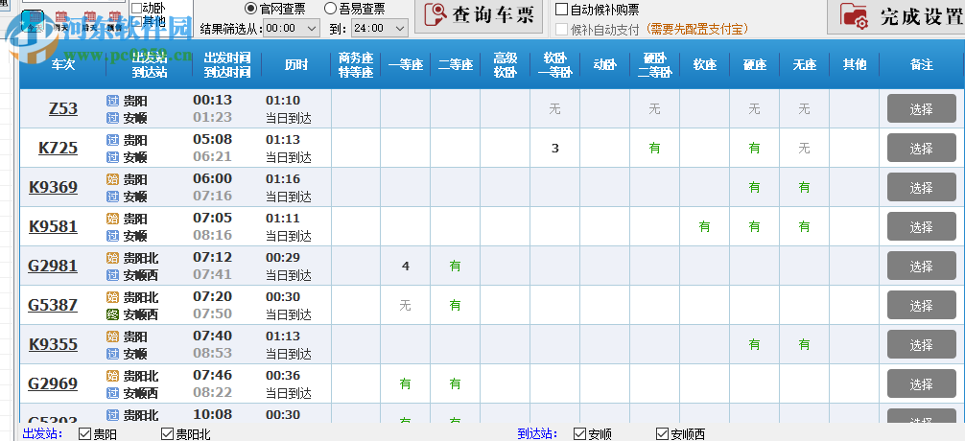
Task: Open train number K9369 link
Action: (x=53, y=188)
